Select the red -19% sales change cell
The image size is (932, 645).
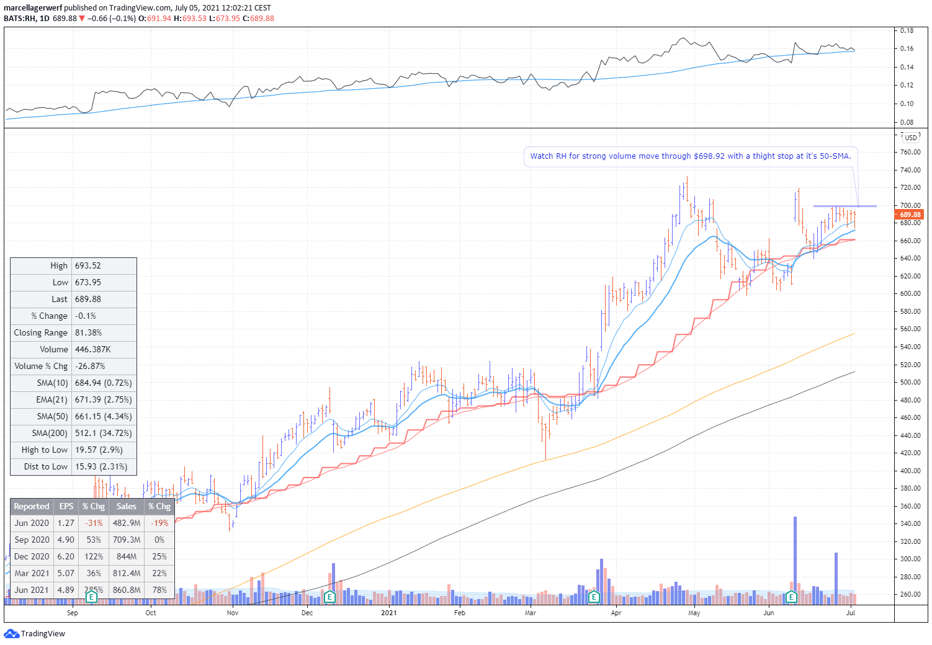click(x=159, y=523)
